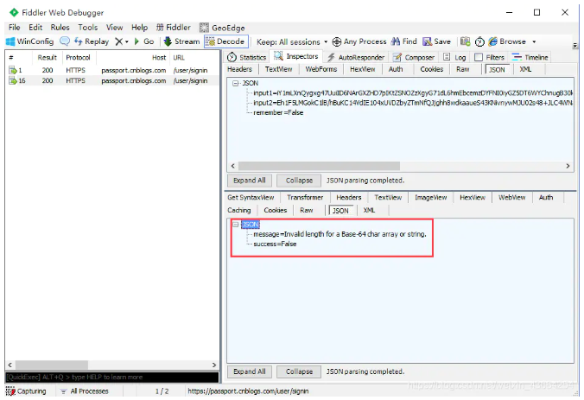Image resolution: width=584 pixels, height=400 pixels.
Task: Click Expand All in response pane
Action: pos(250,371)
